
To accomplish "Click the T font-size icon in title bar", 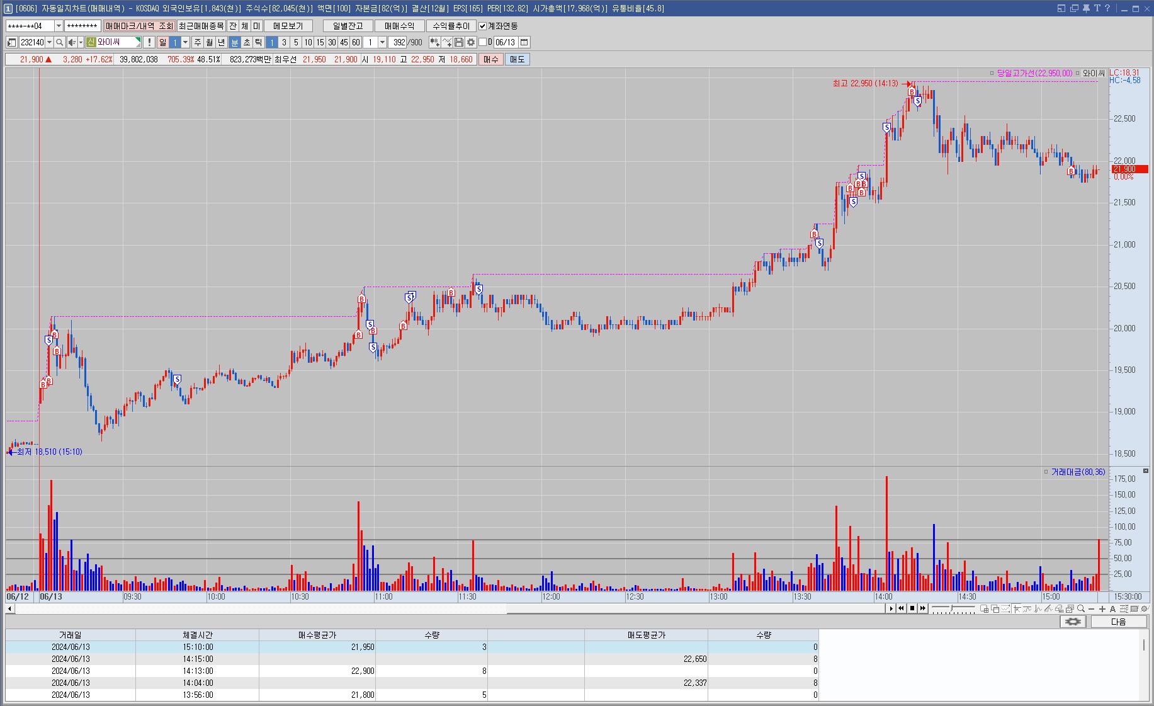I will click(1097, 8).
